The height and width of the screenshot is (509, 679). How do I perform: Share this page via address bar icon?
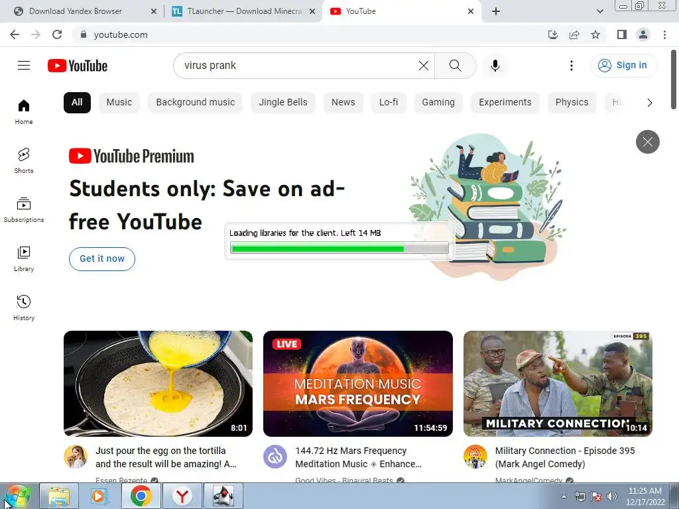click(574, 34)
